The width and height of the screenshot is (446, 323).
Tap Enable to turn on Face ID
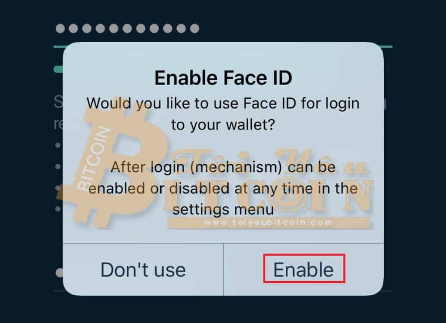[x=304, y=269]
